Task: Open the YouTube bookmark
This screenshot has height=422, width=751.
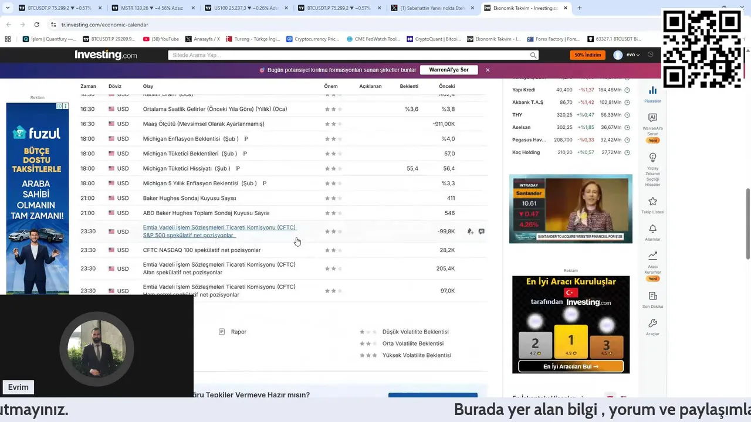Action: click(x=161, y=39)
